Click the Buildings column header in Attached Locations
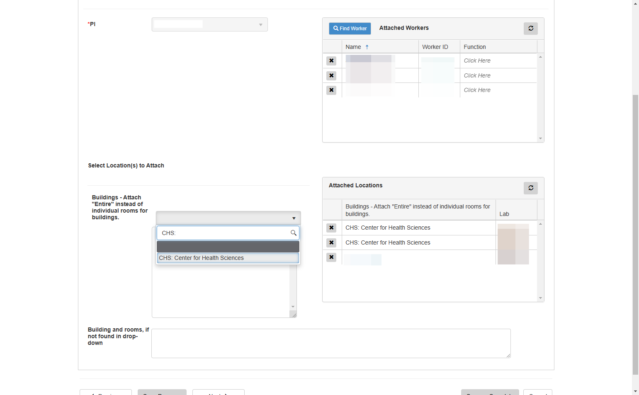This screenshot has height=395, width=639. click(418, 210)
